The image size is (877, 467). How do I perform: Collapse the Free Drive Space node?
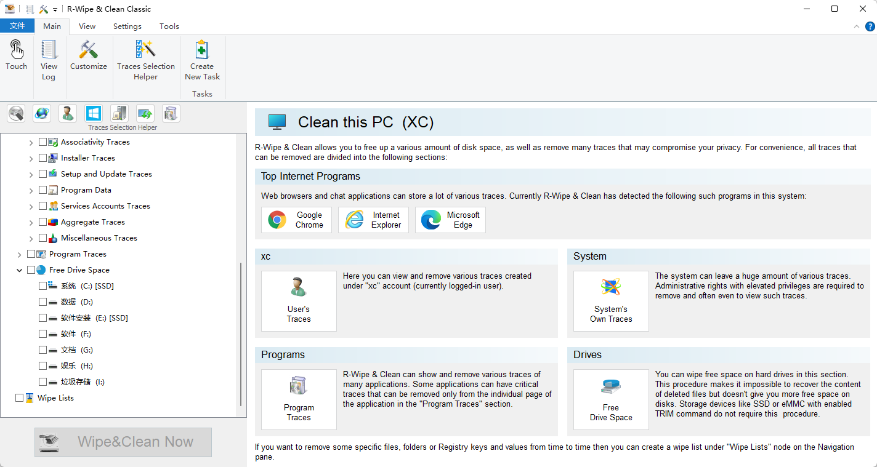(x=20, y=270)
